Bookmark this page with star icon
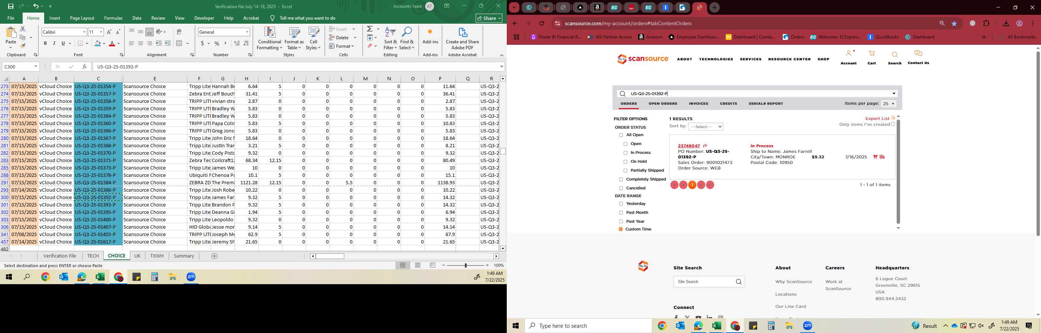Screen dimensions: 1041x333 click(x=955, y=23)
